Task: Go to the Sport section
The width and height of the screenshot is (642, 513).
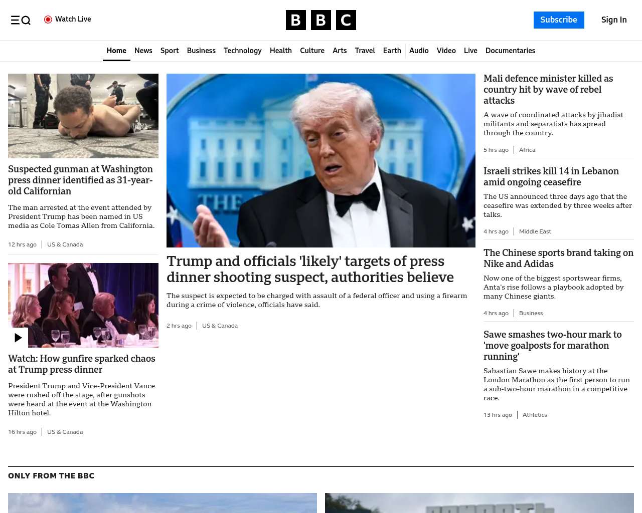Action: tap(170, 51)
